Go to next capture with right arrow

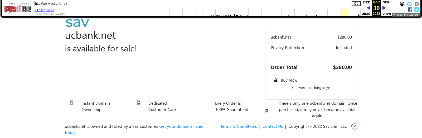(384, 8)
